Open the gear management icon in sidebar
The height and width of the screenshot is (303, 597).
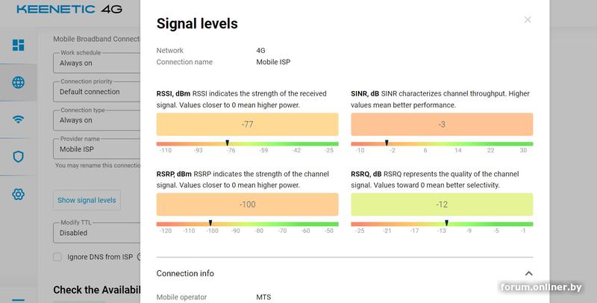pyautogui.click(x=18, y=194)
